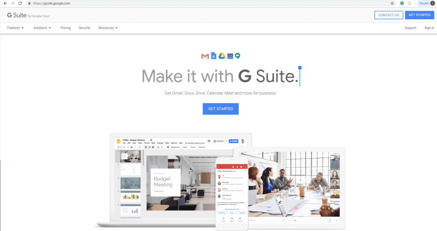Click the padlock icon in address bar
Screen dimensions: 437x231
pyautogui.click(x=29, y=3)
